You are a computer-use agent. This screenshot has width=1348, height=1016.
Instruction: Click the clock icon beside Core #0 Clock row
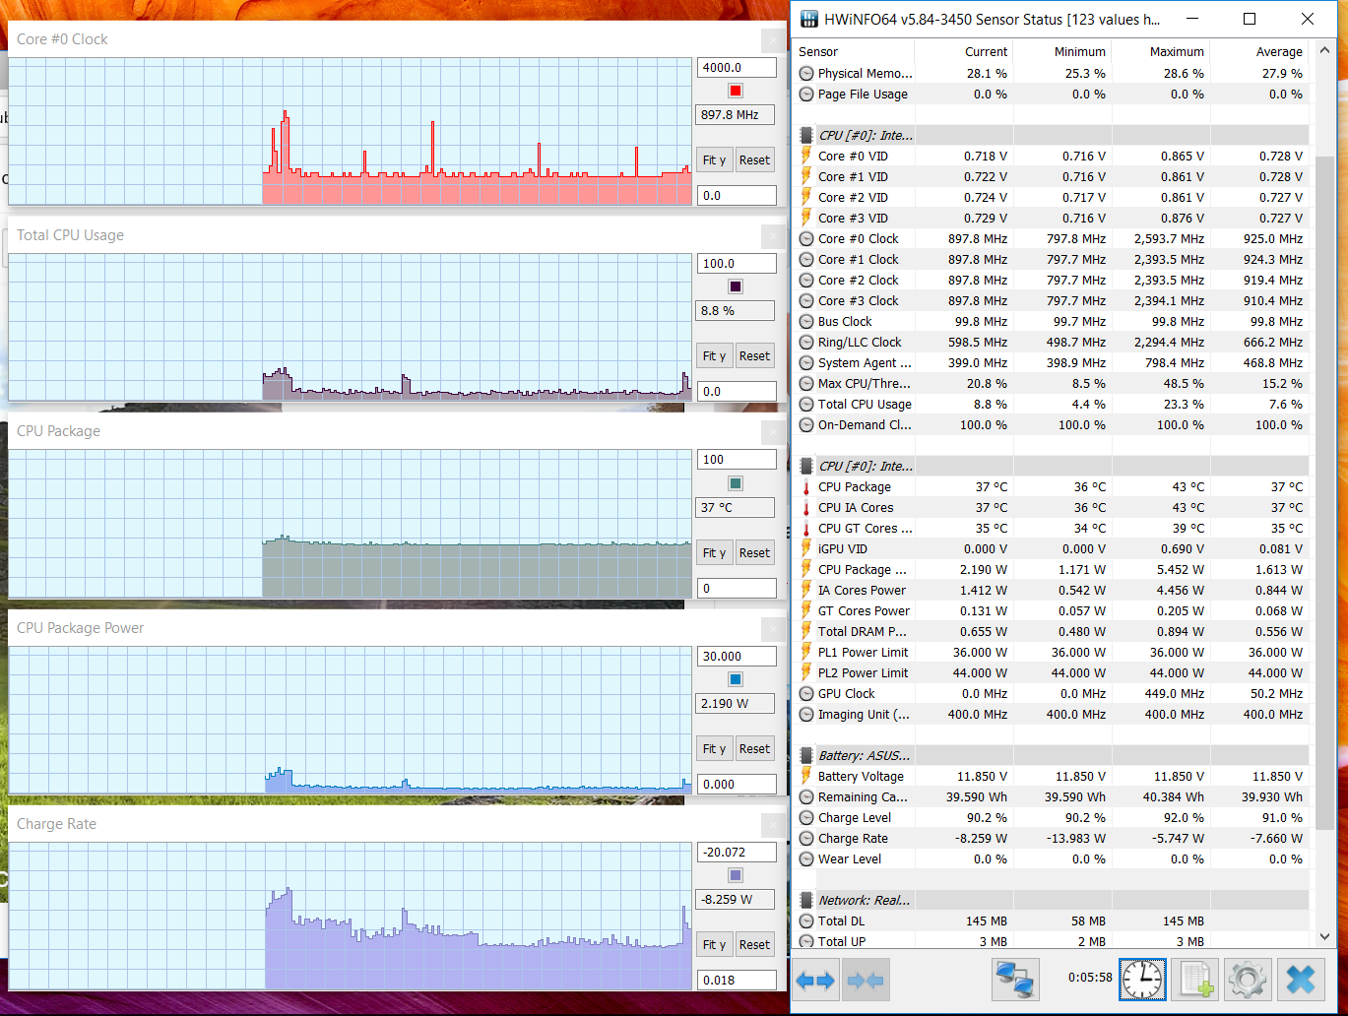pyautogui.click(x=806, y=238)
